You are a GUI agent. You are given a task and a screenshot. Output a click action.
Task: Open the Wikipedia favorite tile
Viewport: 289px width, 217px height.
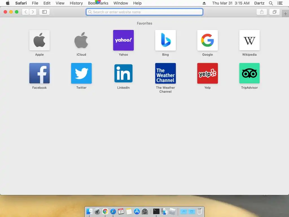click(249, 40)
